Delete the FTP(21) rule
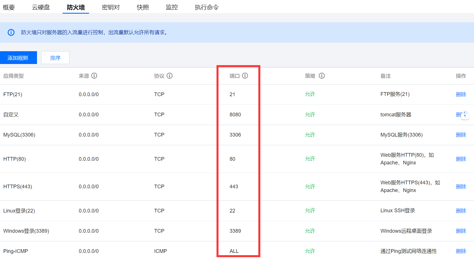 click(x=461, y=94)
